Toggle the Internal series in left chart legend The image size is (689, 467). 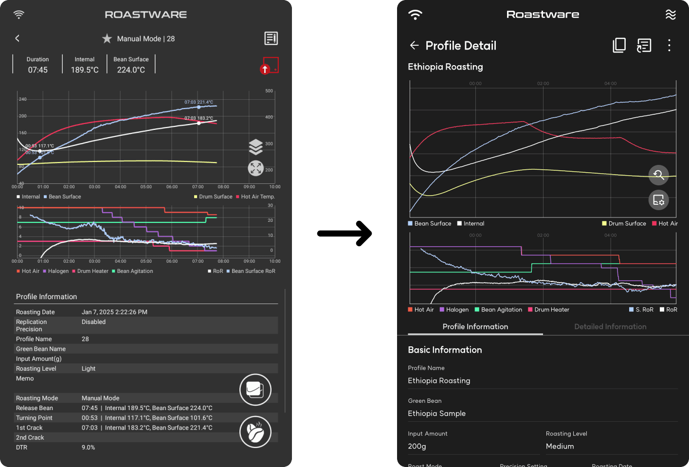tap(28, 197)
